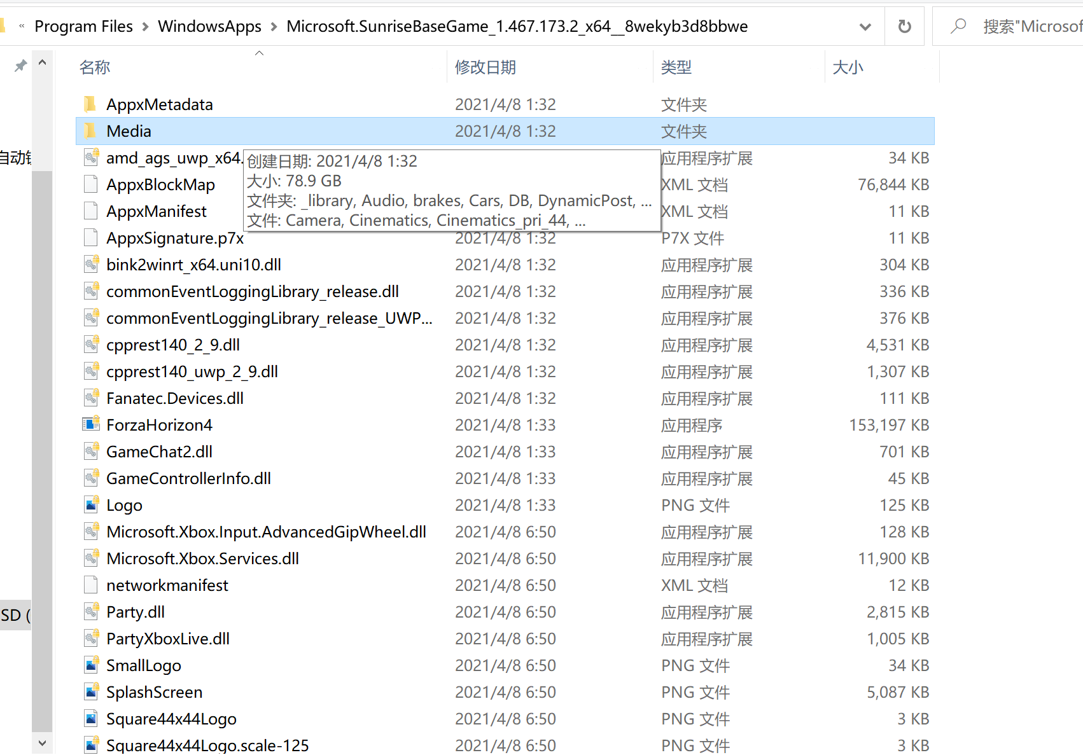Select Square44x44Logo.scale-125 file name
The image size is (1083, 755).
pyautogui.click(x=207, y=745)
